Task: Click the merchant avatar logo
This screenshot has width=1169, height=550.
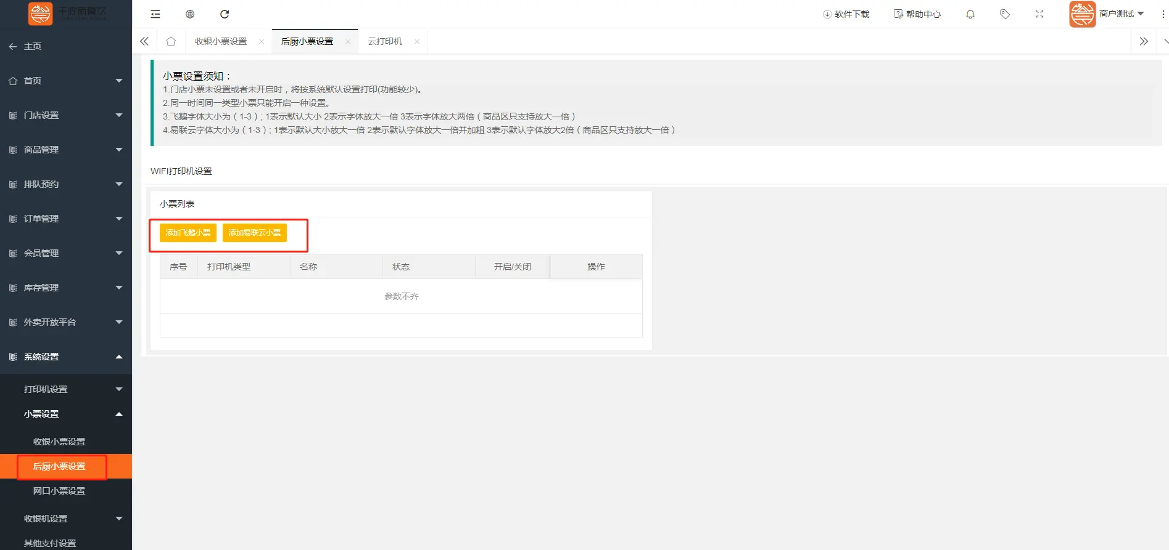Action: coord(1083,14)
